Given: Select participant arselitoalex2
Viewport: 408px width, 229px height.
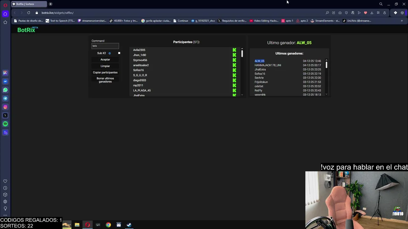Looking at the screenshot, I should (x=141, y=65).
